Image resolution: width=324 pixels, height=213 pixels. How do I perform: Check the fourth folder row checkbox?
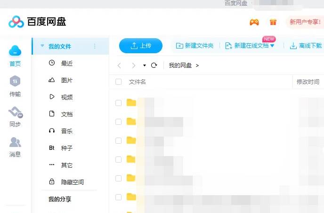[118, 159]
